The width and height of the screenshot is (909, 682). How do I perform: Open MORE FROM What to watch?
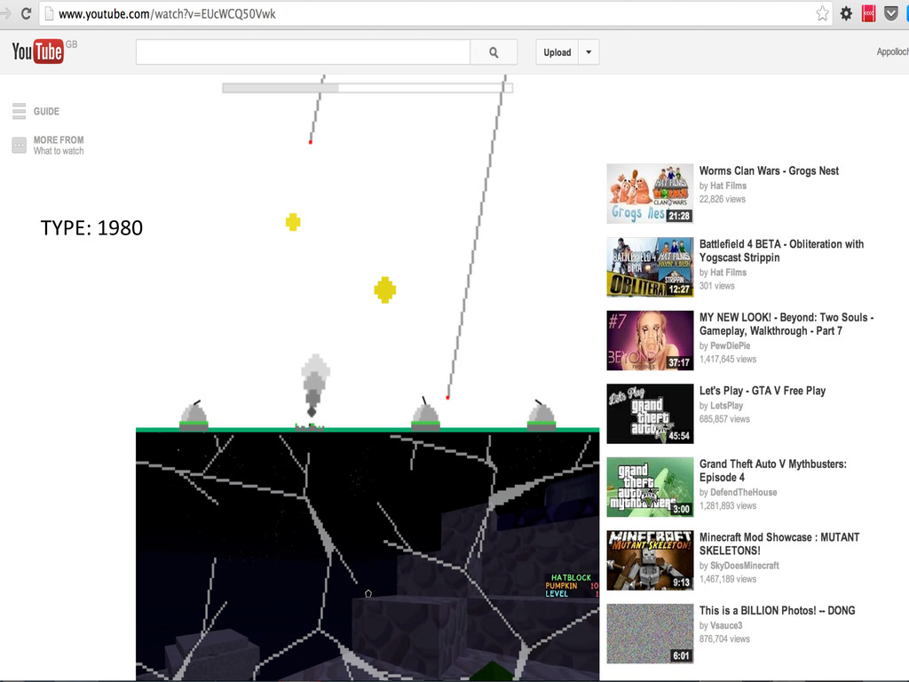(59, 145)
